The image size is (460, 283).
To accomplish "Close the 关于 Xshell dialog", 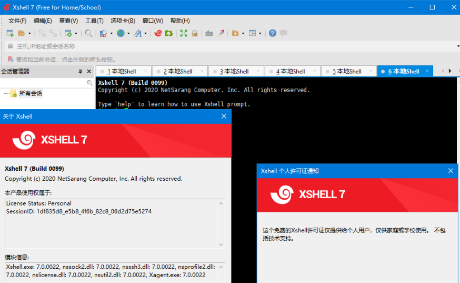I will coord(224,116).
